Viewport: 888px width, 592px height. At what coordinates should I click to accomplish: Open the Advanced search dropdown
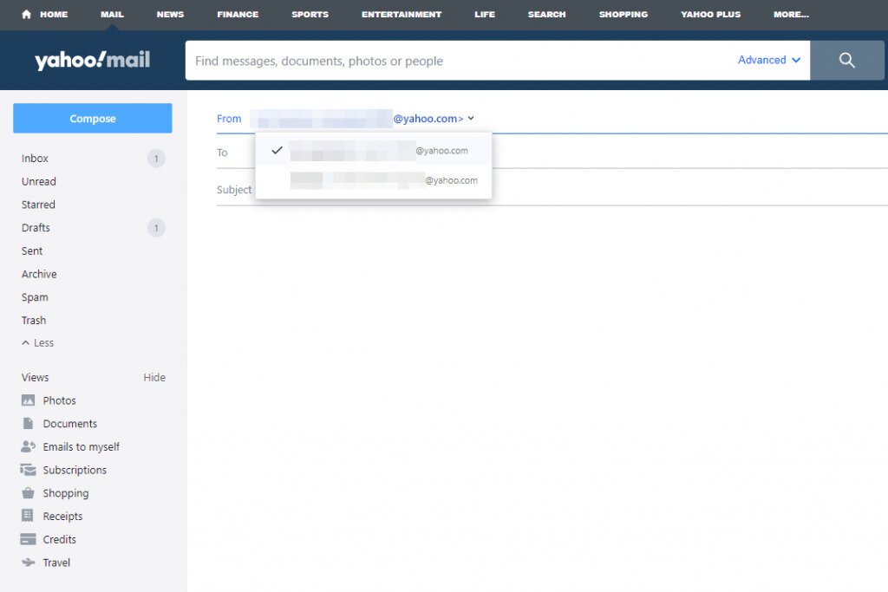point(768,60)
